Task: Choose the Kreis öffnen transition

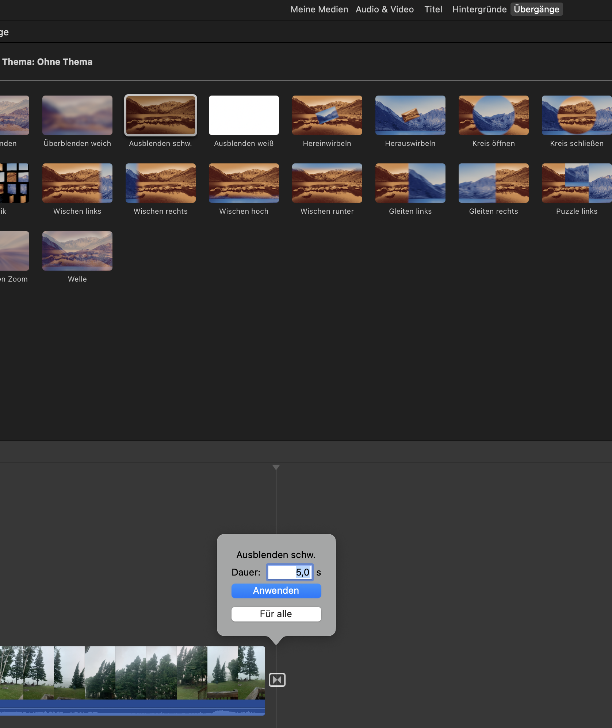Action: click(494, 115)
